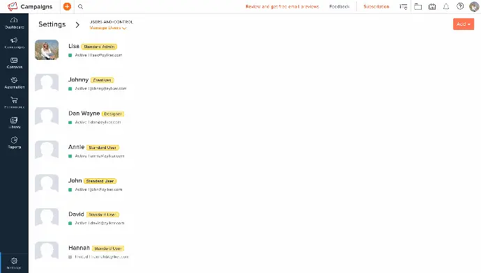Click John's Standard User badge
Screen dimensions: 481x273
[x=100, y=181]
